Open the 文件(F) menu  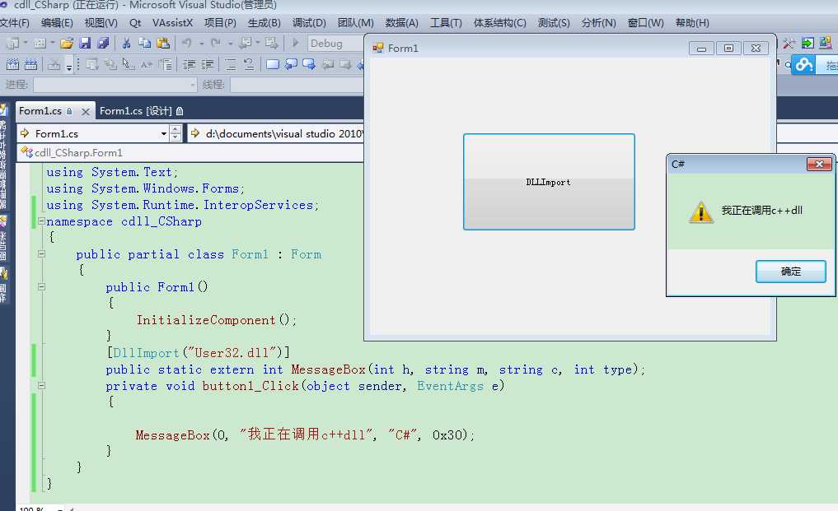(15, 23)
